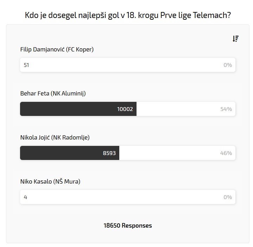Click the 4 vote count for Kasalo
Image resolution: width=253 pixels, height=247 pixels.
[25, 197]
